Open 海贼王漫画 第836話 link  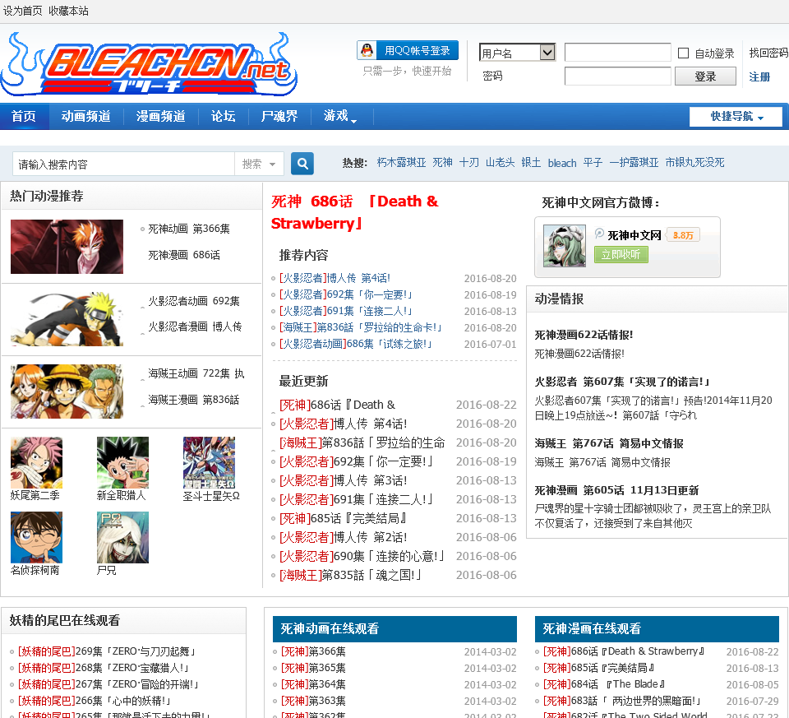193,400
